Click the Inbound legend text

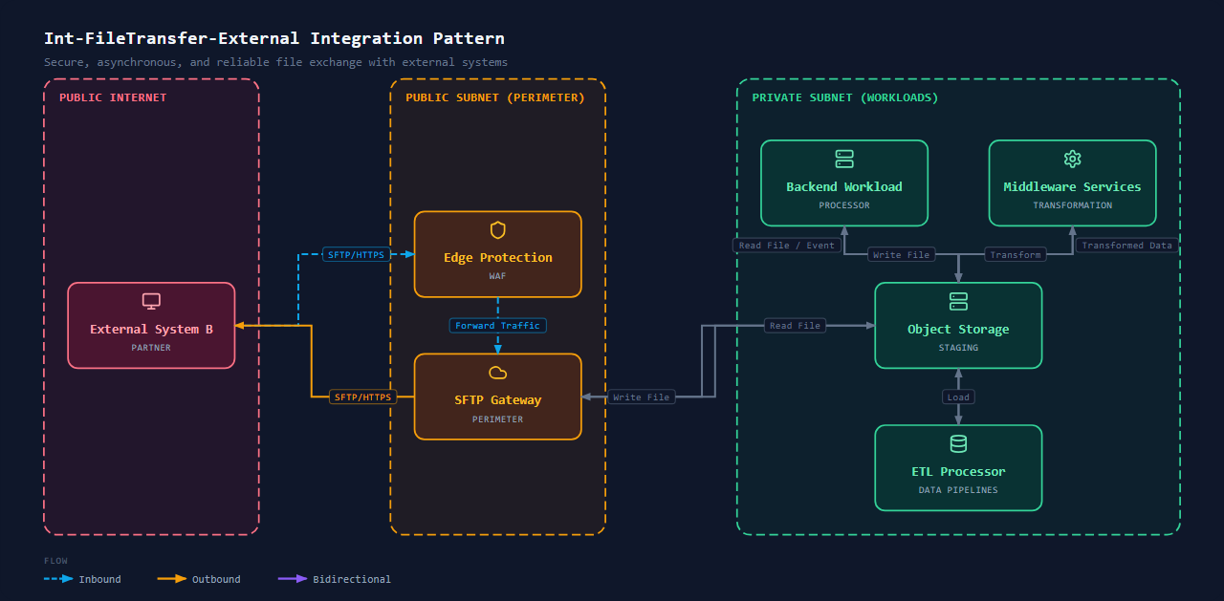click(x=99, y=579)
